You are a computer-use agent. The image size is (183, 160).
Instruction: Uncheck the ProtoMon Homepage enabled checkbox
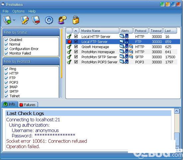76,52
